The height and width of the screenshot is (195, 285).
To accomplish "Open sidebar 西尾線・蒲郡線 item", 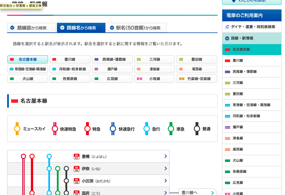I will [x=252, y=72].
